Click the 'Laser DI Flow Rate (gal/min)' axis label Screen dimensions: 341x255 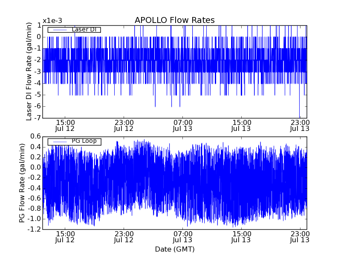[29, 71]
